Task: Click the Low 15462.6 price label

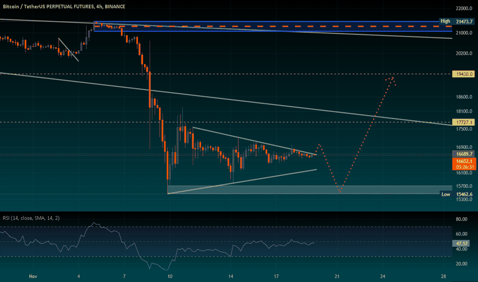Action: 457,194
